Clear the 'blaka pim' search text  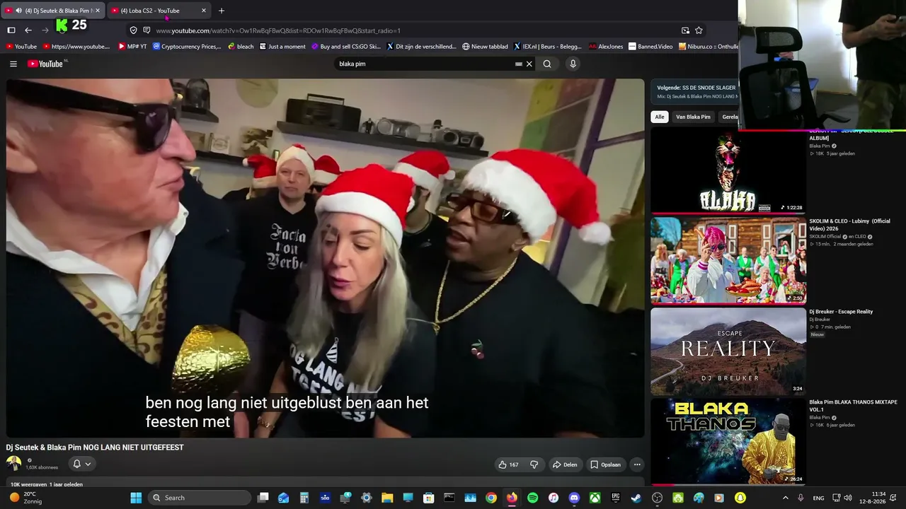click(x=529, y=64)
